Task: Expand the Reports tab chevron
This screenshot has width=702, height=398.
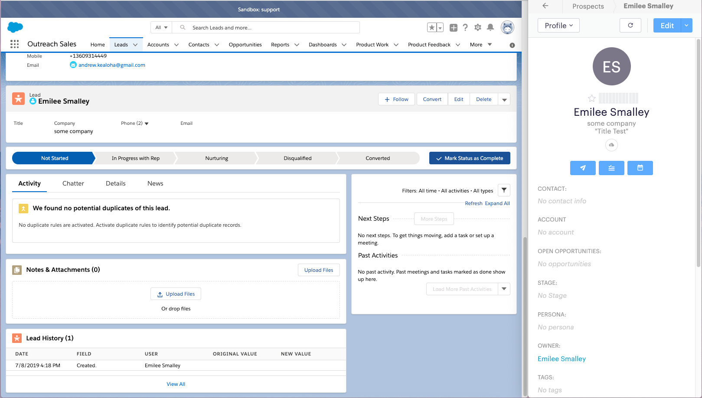Action: click(x=297, y=45)
